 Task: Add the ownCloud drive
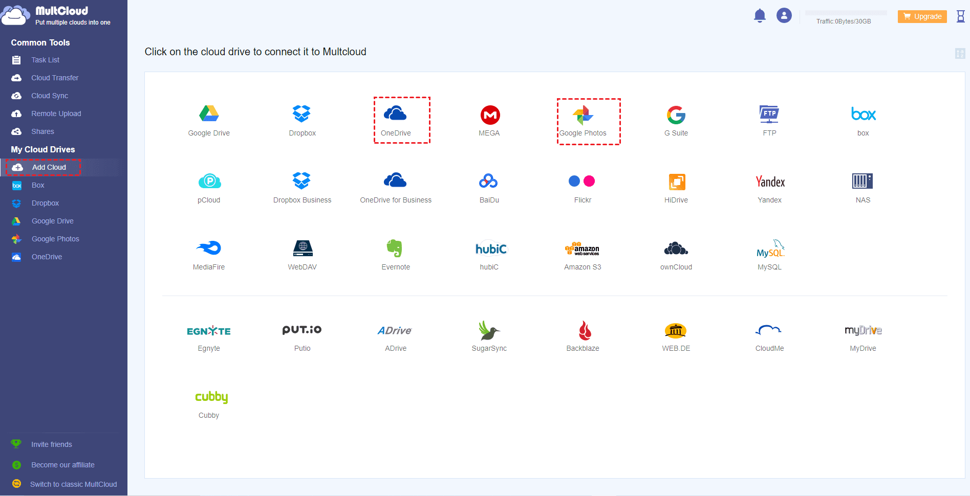point(676,249)
